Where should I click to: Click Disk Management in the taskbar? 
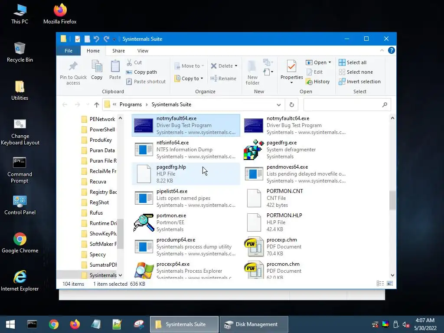[254, 324]
